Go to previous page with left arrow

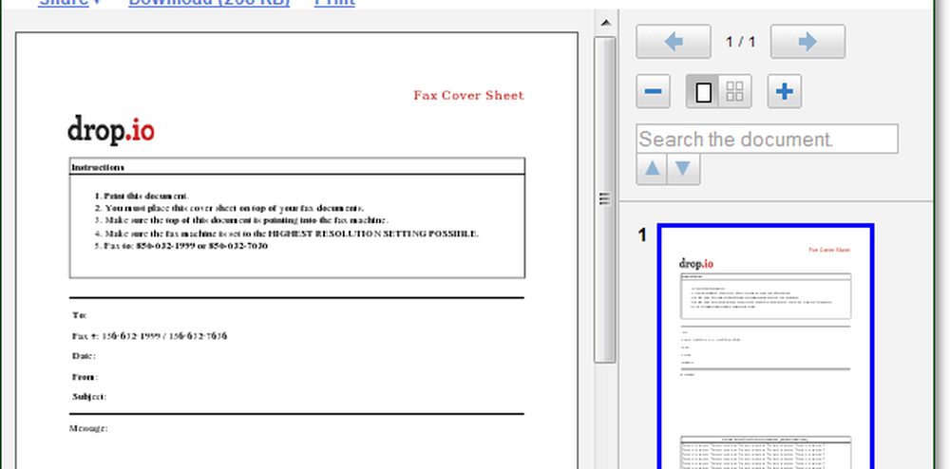pos(673,42)
